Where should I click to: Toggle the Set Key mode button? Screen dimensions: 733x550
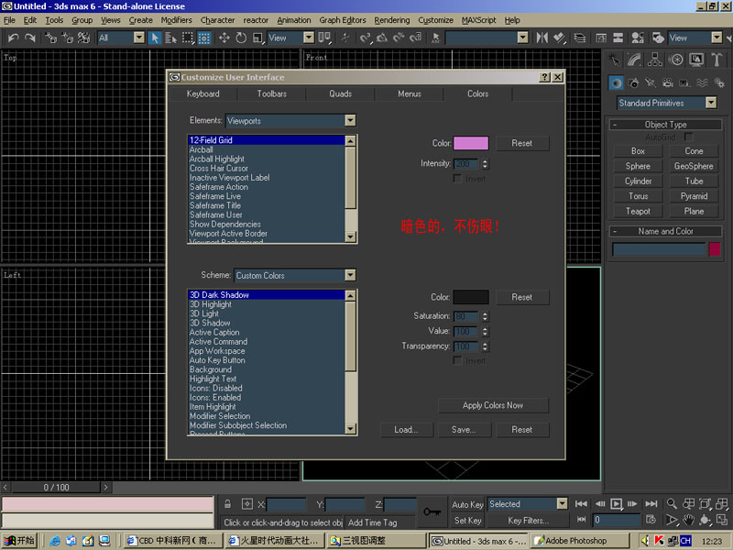467,520
